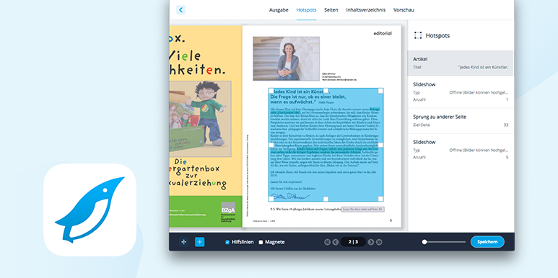Click the bottom-center handle of blue hotspot
The image size is (558, 278).
point(326,199)
